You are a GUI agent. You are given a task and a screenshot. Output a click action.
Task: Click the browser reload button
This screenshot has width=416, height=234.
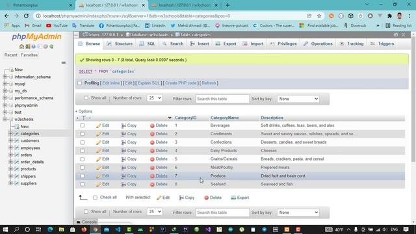[x=26, y=16]
